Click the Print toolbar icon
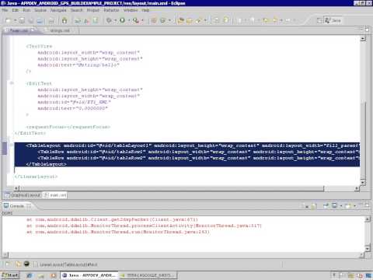 (40, 20)
